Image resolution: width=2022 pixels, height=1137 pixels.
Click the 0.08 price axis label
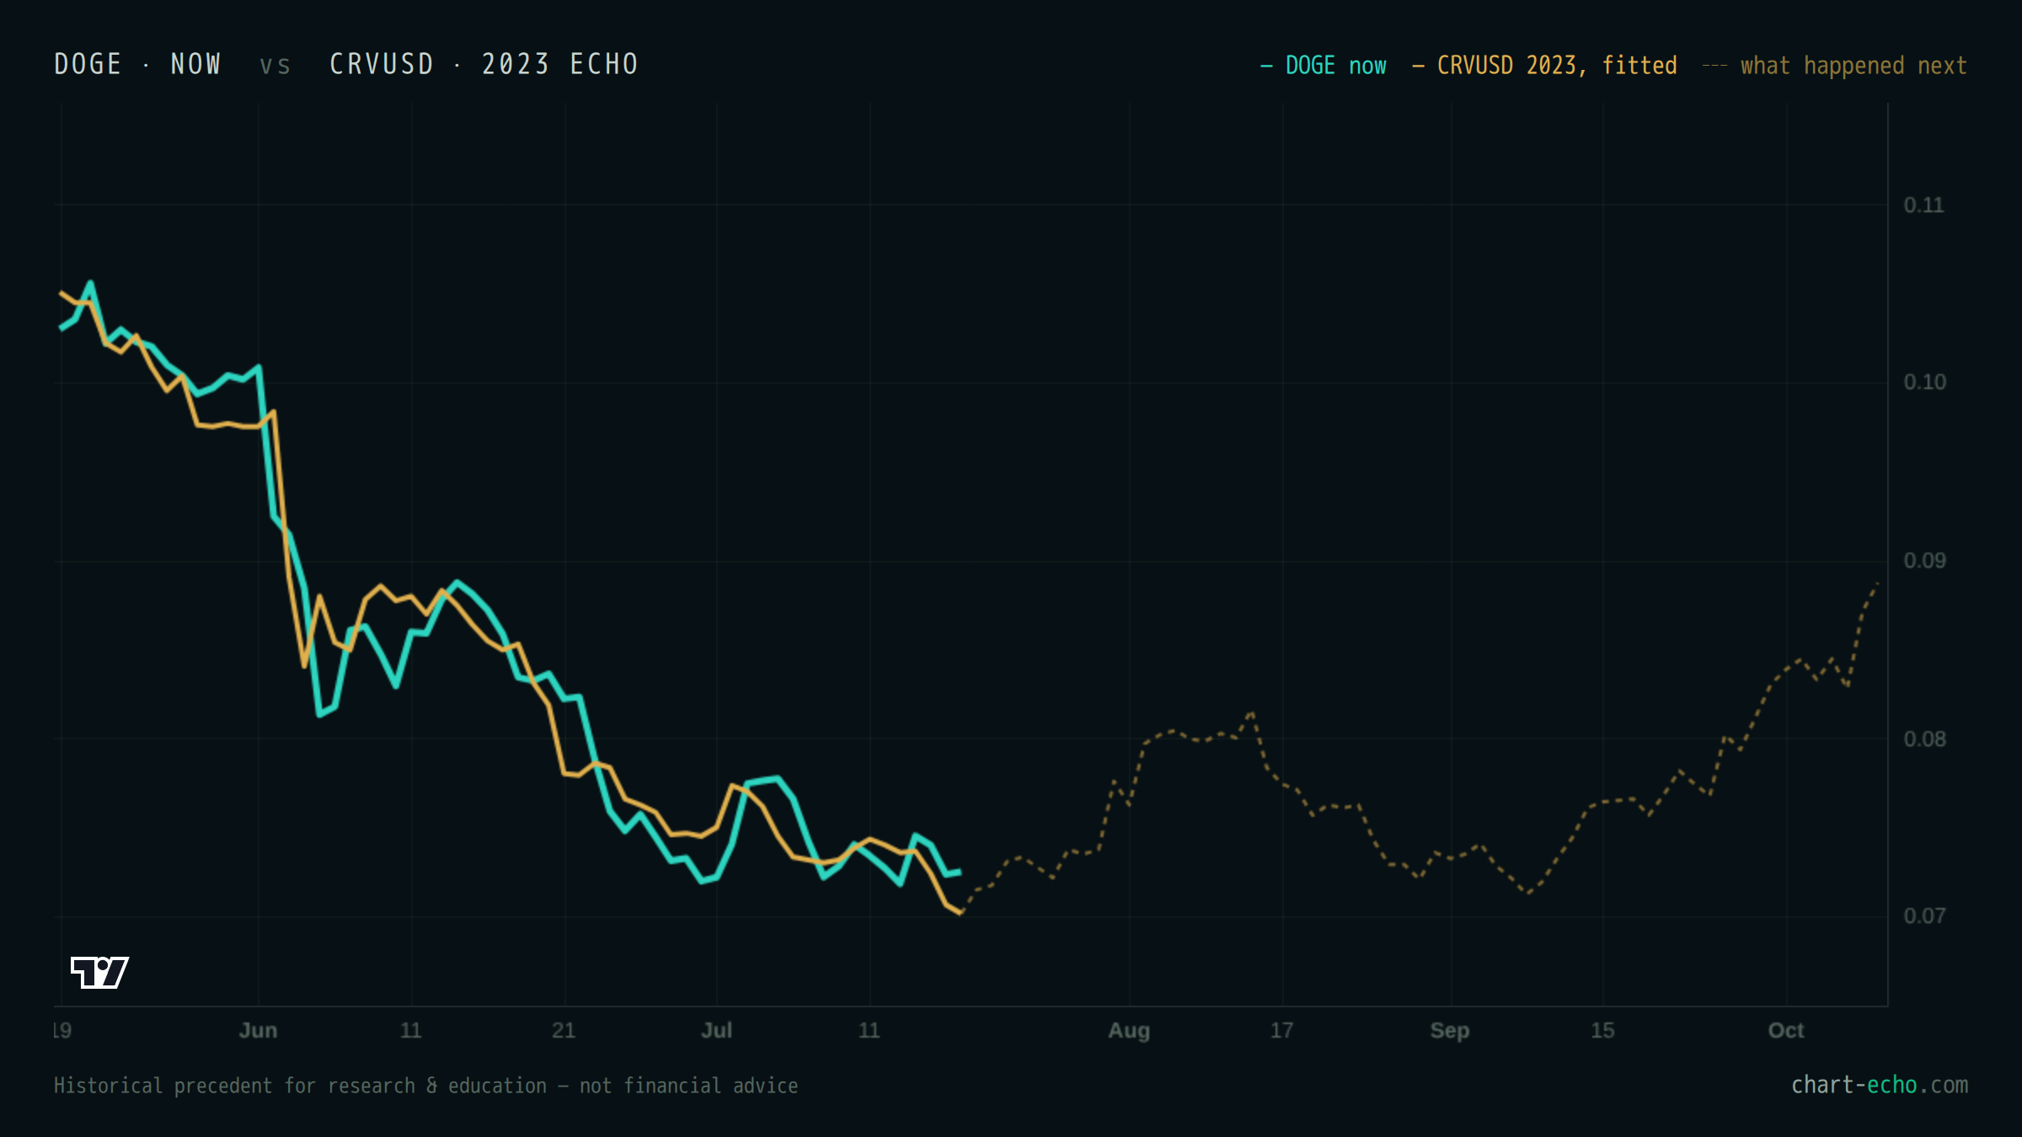tap(1924, 739)
